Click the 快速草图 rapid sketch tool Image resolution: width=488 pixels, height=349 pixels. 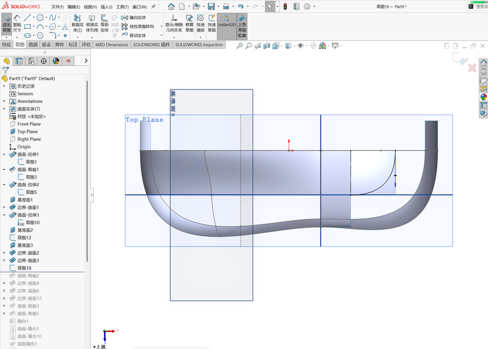(212, 24)
